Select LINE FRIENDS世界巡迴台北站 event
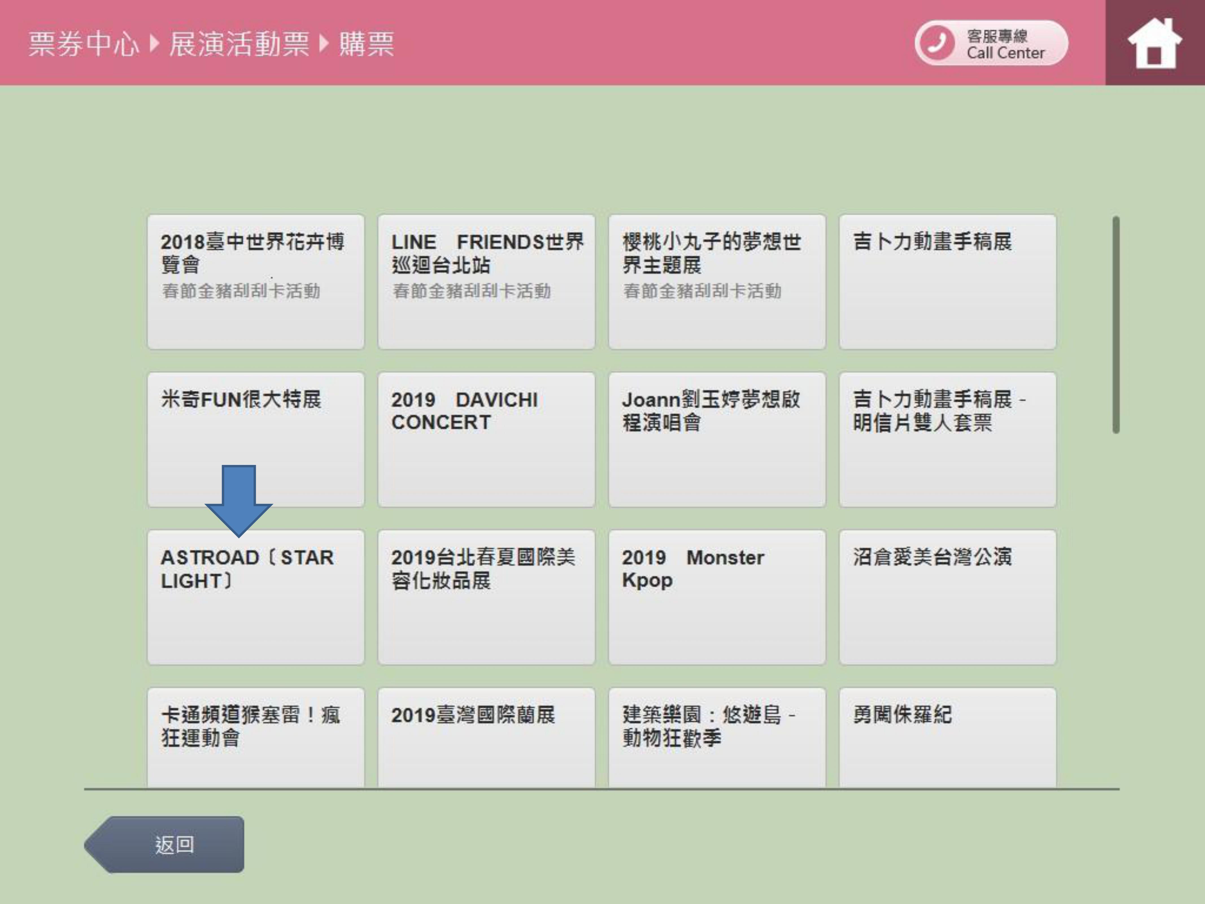The height and width of the screenshot is (904, 1205). 487,282
